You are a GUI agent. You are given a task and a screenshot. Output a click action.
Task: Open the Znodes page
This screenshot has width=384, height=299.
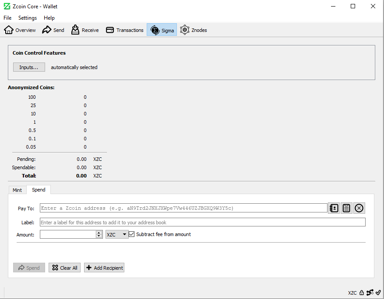coord(194,30)
